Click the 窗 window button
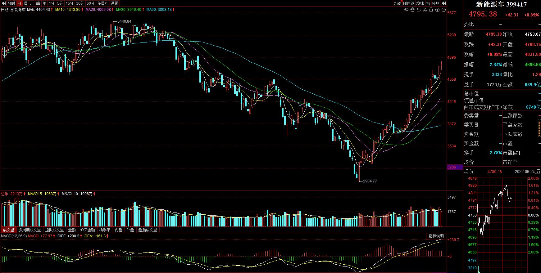 coord(428,3)
